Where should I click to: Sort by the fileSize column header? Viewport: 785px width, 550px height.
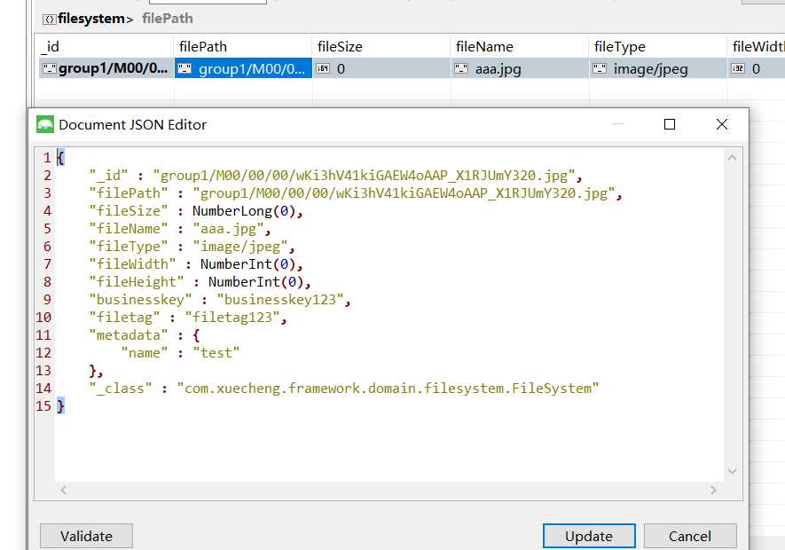pos(381,47)
